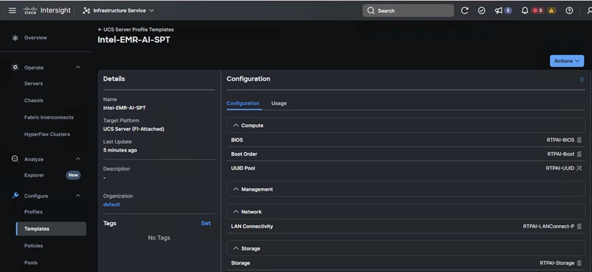
Task: Click the RTPAI-LANConnect-P policy name
Action: coord(549,226)
